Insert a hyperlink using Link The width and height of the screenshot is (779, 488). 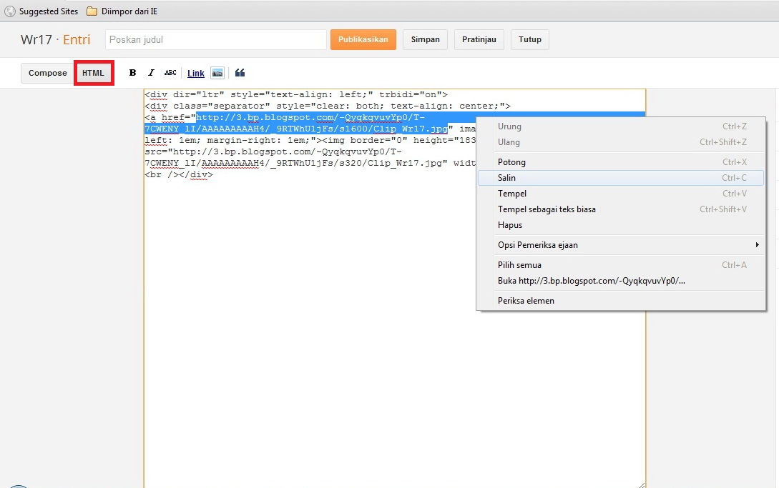point(196,73)
